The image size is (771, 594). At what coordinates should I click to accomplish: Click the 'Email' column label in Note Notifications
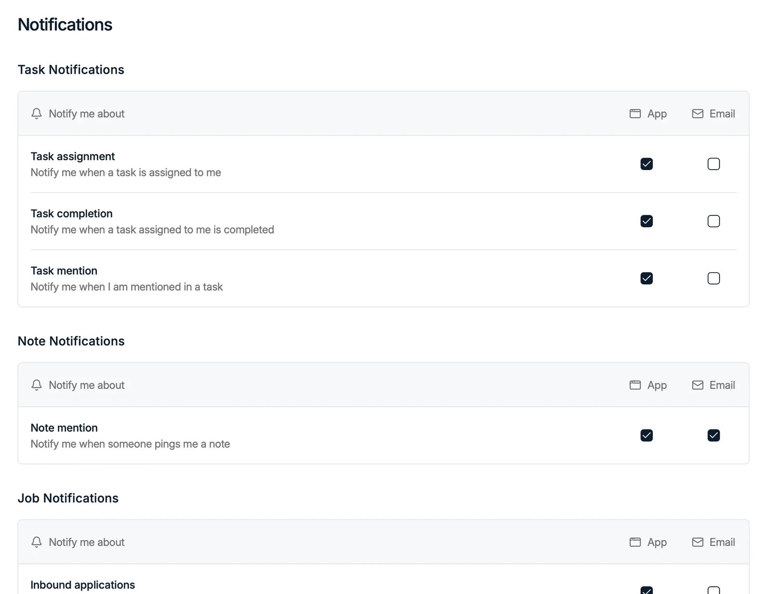click(x=722, y=385)
